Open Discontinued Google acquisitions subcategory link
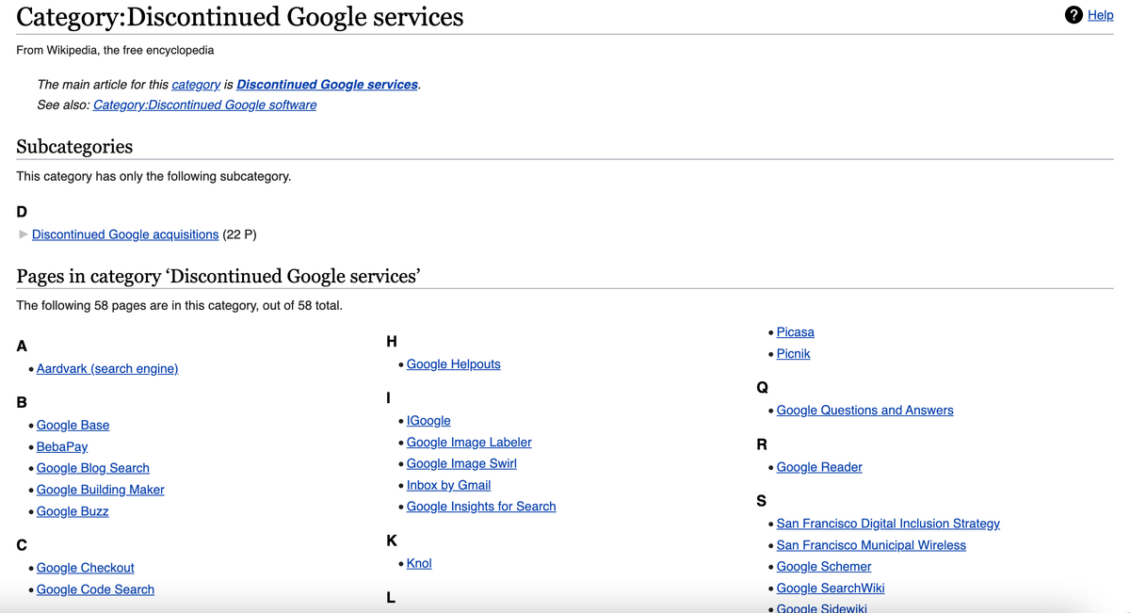Image resolution: width=1130 pixels, height=613 pixels. 125,234
